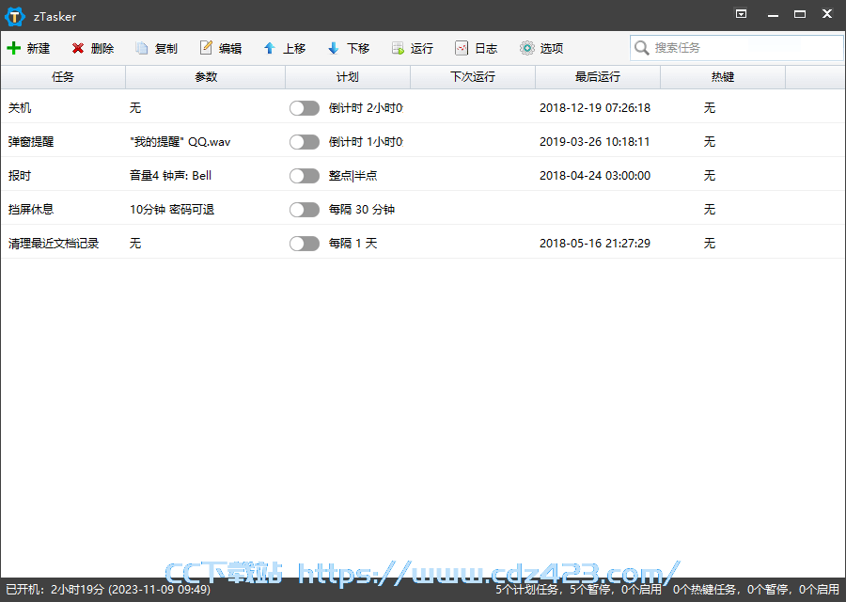Click the search magnifier icon
The width and height of the screenshot is (846, 602).
click(641, 48)
